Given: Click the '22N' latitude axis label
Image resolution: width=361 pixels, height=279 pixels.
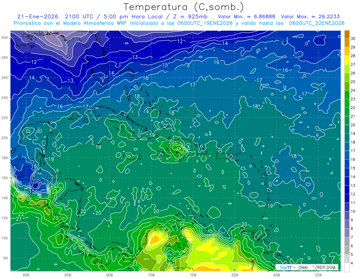Looking at the screenshot, I should pos(5,118).
